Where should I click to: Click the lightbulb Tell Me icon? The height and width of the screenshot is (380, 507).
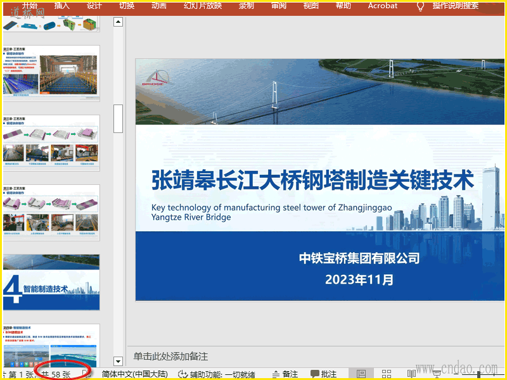(x=420, y=6)
